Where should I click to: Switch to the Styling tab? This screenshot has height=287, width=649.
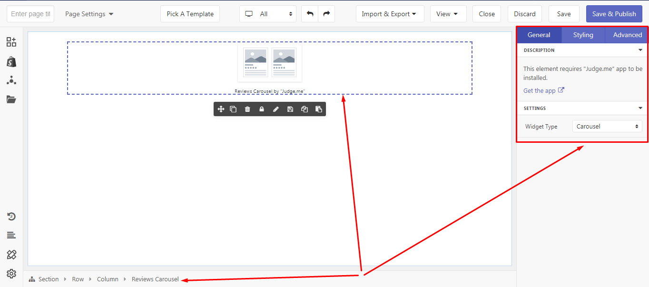[x=583, y=35]
